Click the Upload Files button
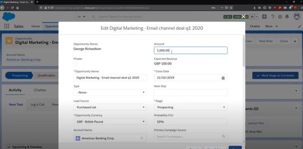 256,123
